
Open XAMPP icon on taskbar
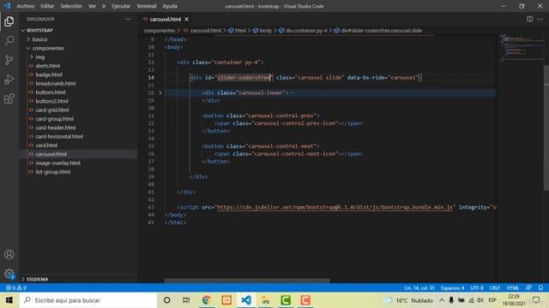[x=226, y=300]
